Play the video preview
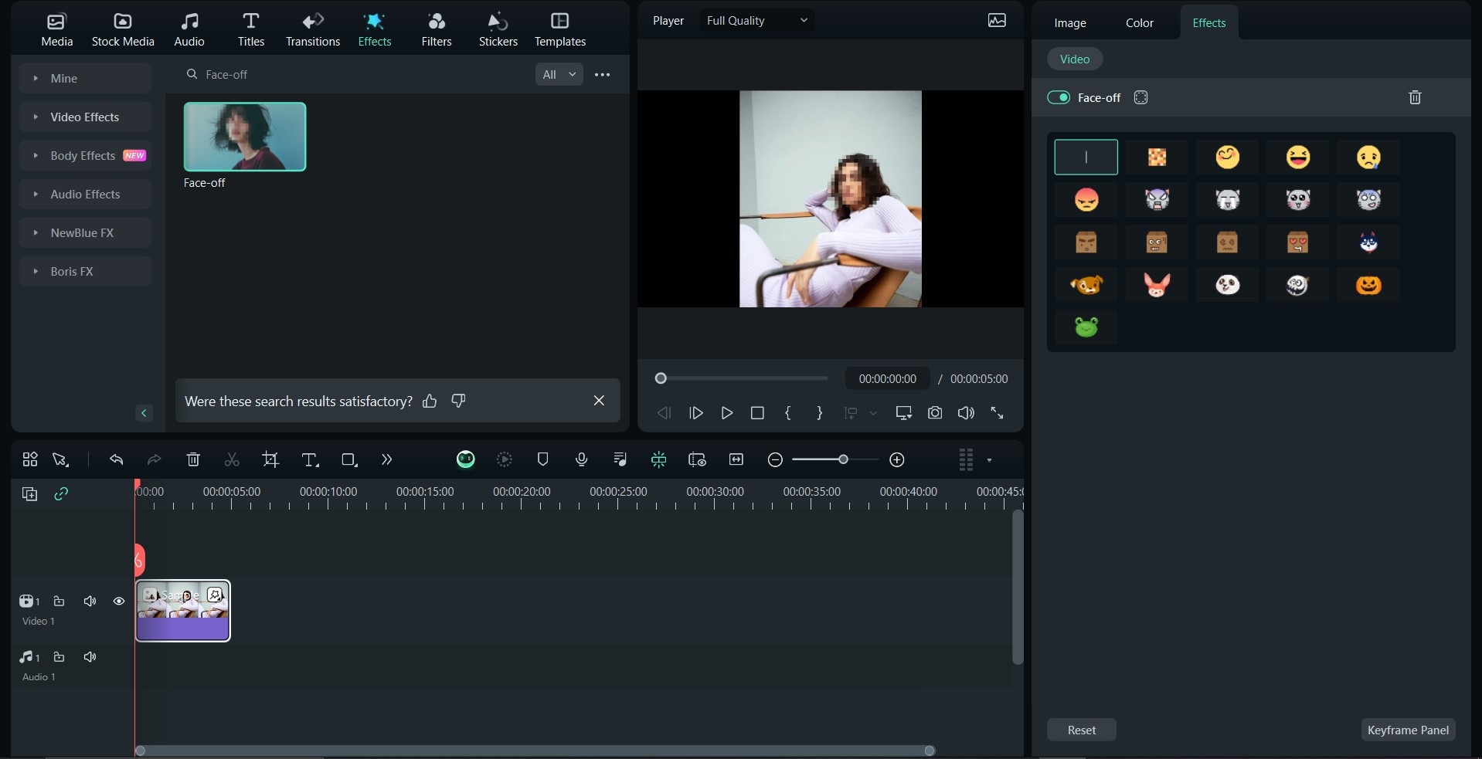The height and width of the screenshot is (759, 1482). point(726,413)
